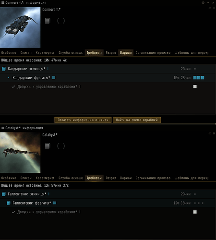Expand the Галлентские фрегаты skill row
216x240 pixels.
coord(108,203)
